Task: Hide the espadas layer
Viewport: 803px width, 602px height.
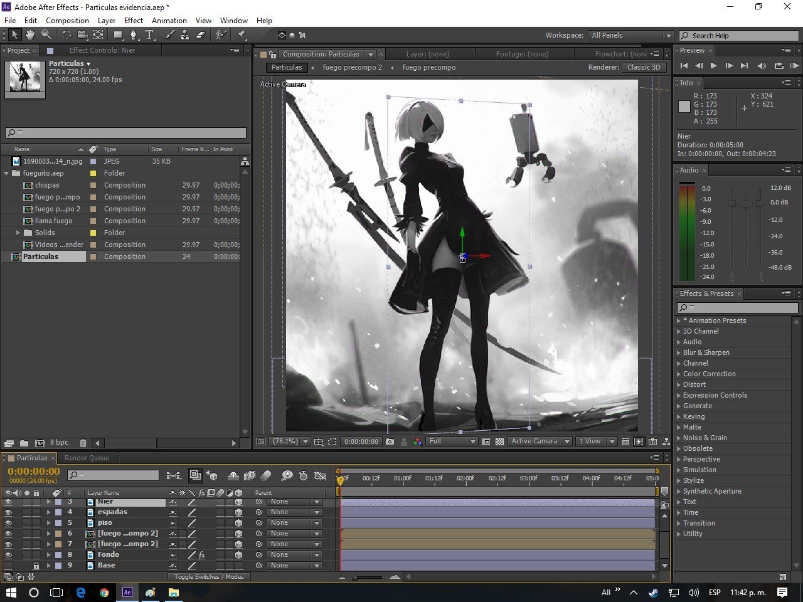Action: point(8,512)
